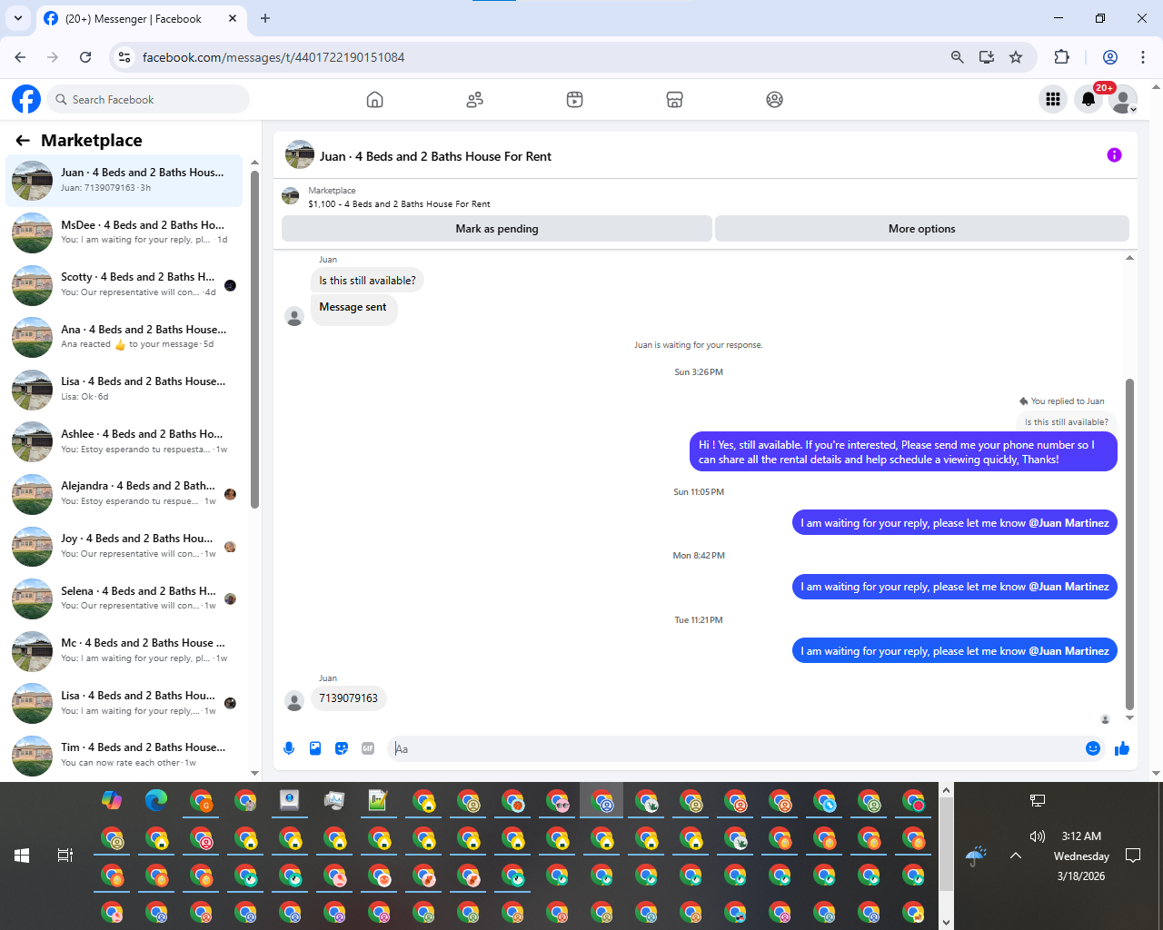
Task: Open Mc conversation
Action: coord(124,650)
